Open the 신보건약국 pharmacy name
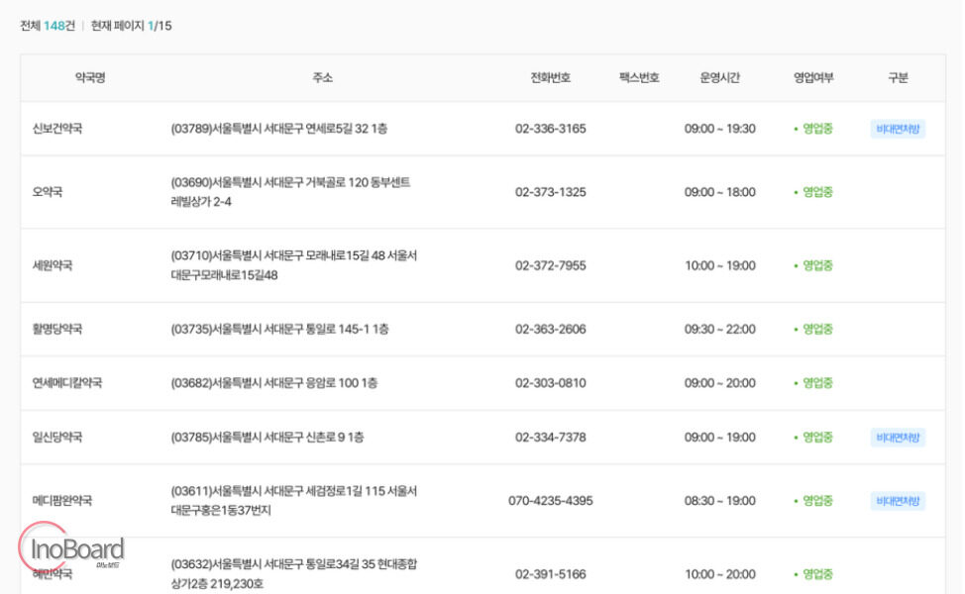The image size is (965, 594). click(57, 129)
